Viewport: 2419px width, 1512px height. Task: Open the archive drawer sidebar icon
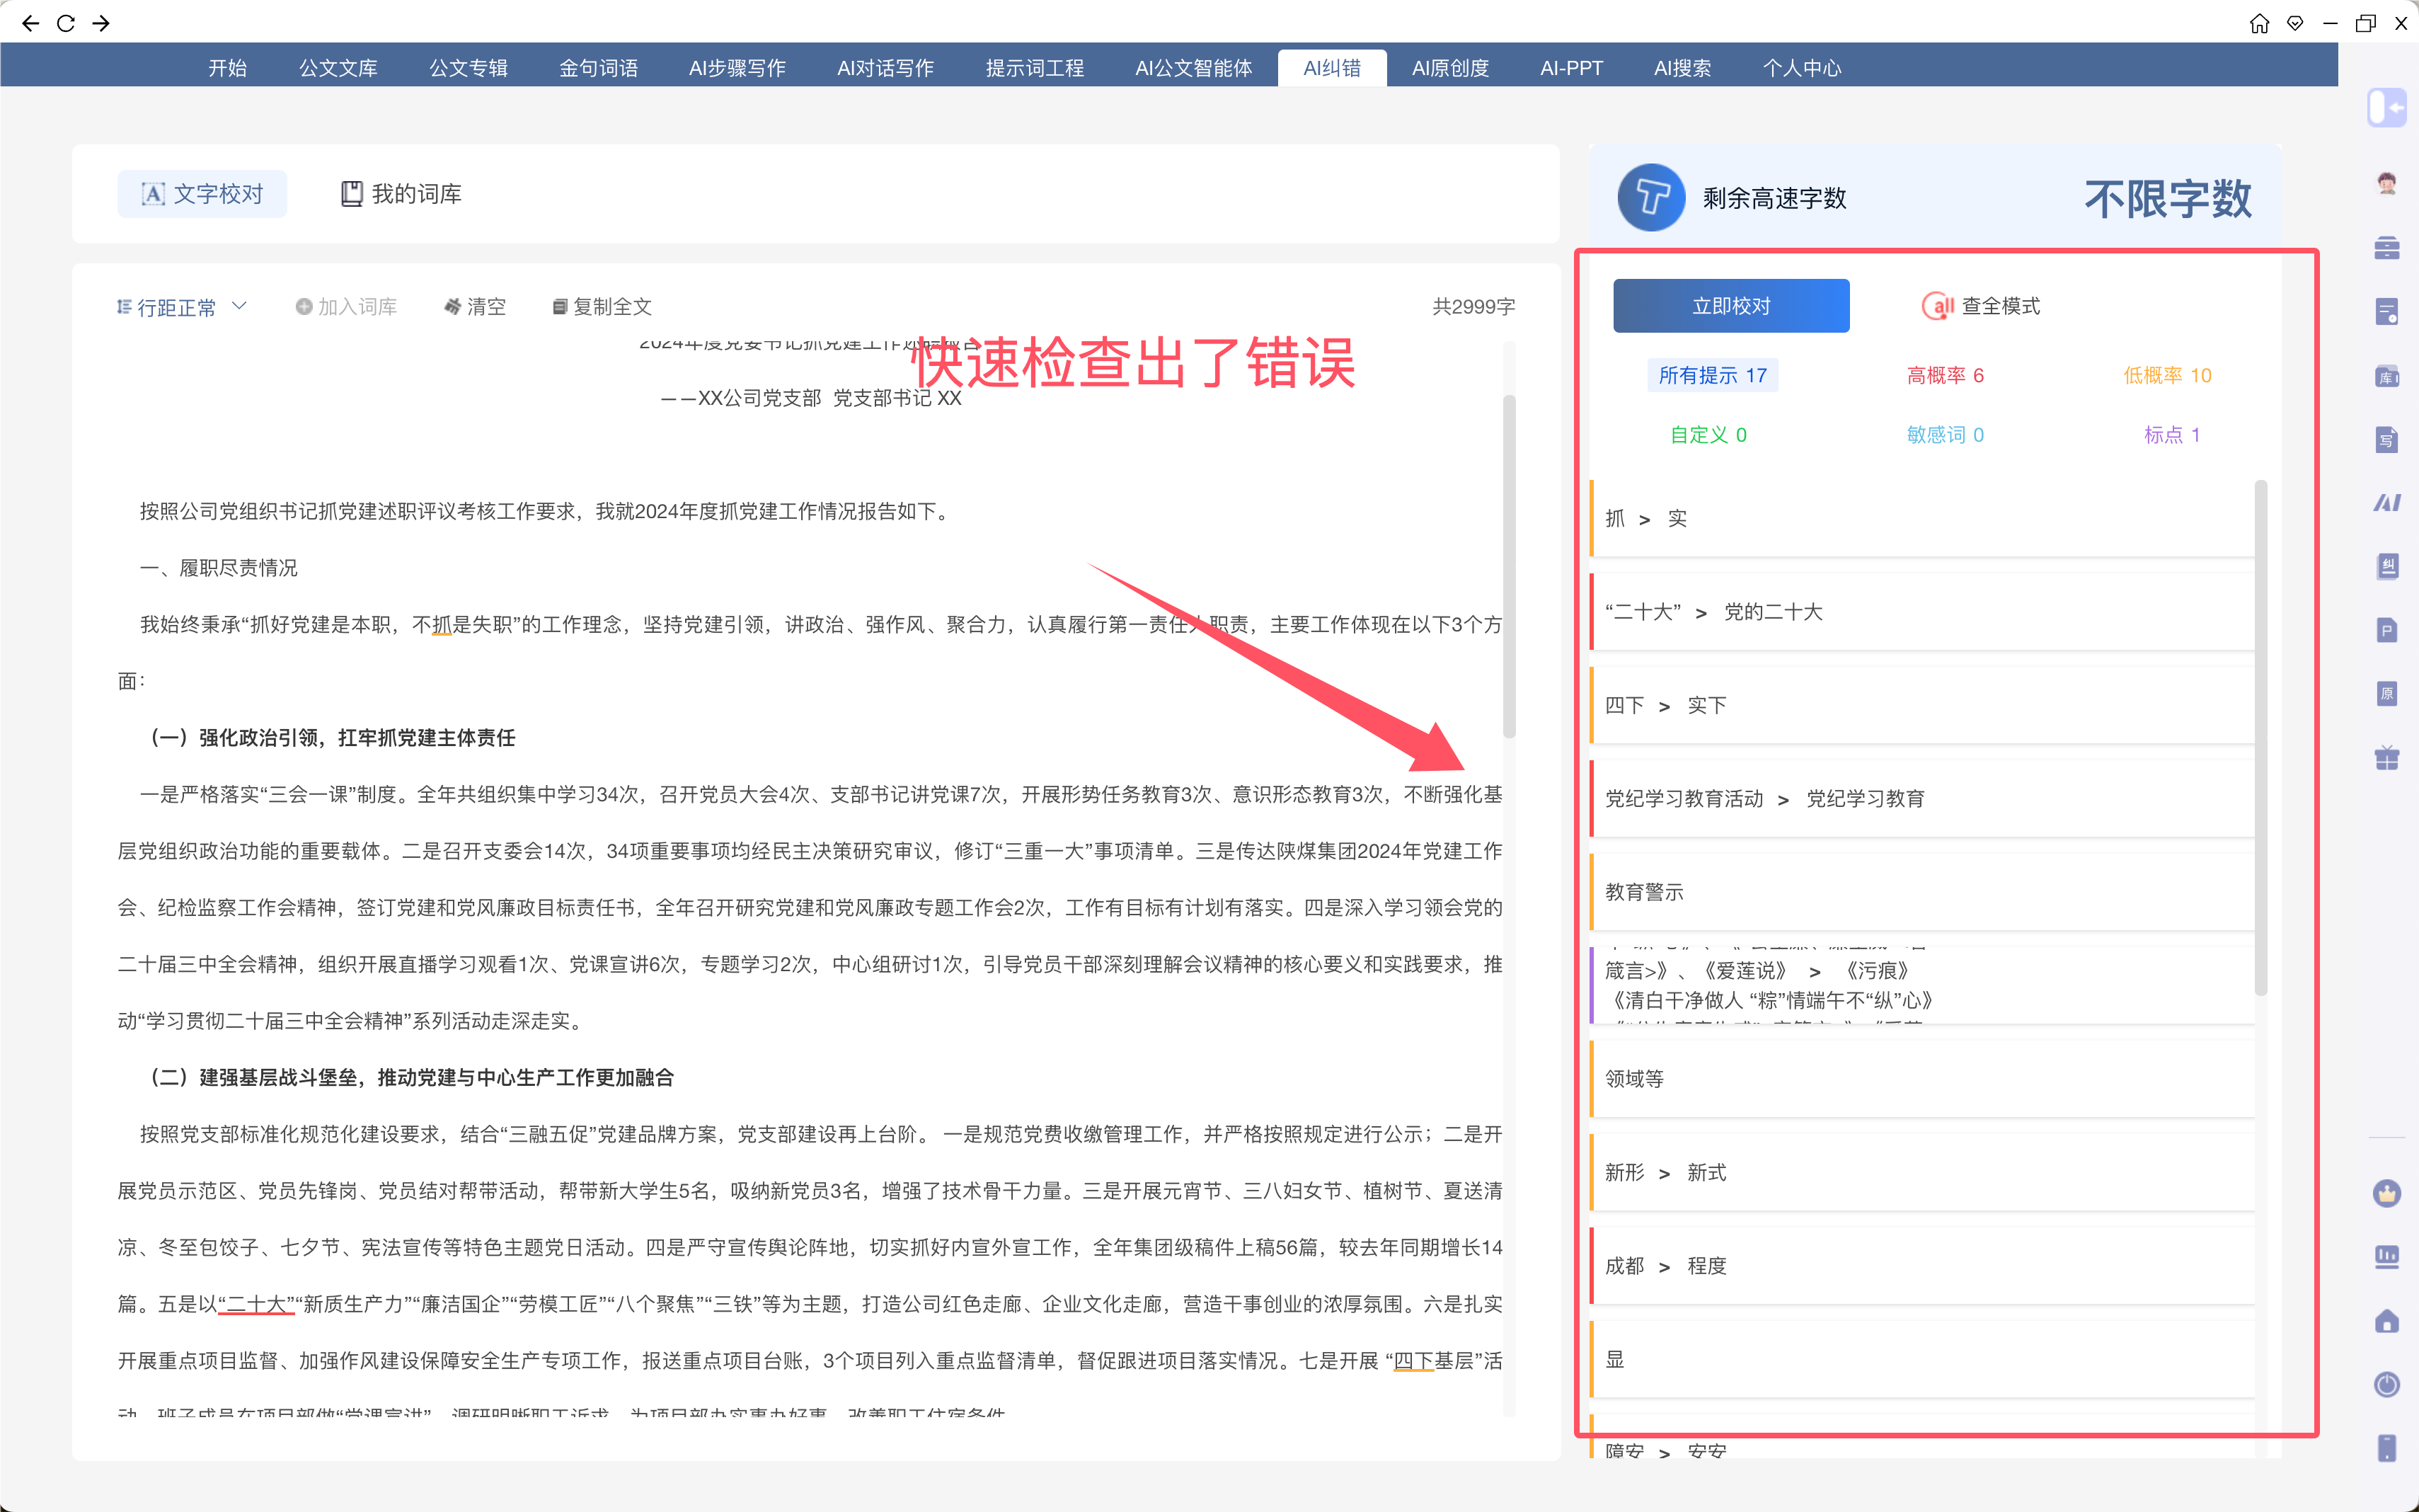pyautogui.click(x=2387, y=248)
